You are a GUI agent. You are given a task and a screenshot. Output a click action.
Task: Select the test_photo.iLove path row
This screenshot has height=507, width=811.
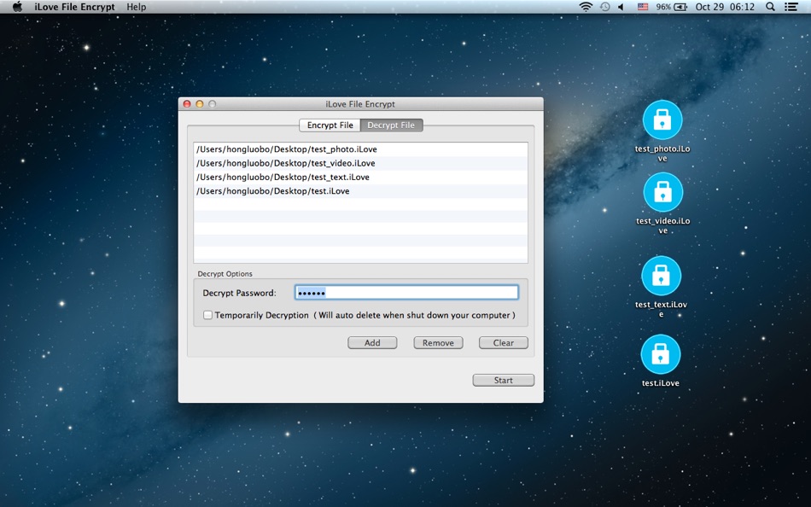tap(360, 149)
